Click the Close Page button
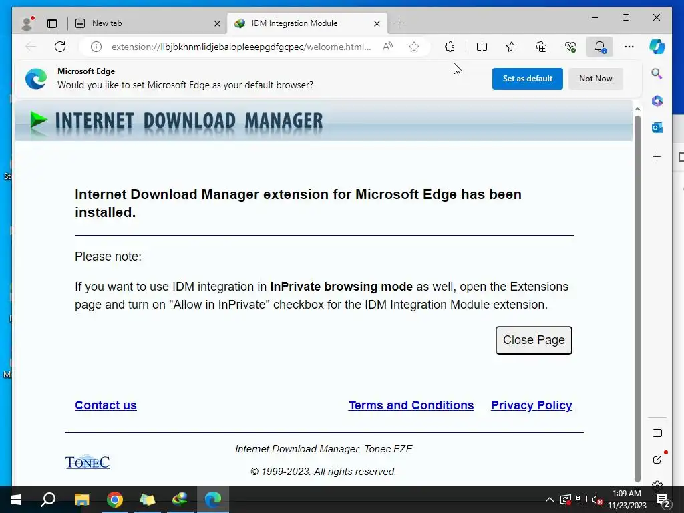This screenshot has width=684, height=513. click(x=534, y=340)
